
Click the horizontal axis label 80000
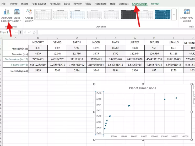144,136
